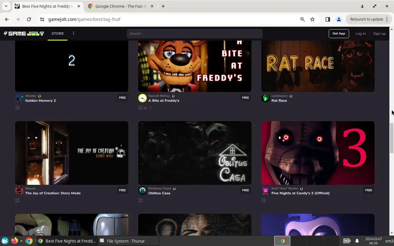Click the Golden Memory 2 title link
This screenshot has width=394, height=246.
(x=40, y=101)
